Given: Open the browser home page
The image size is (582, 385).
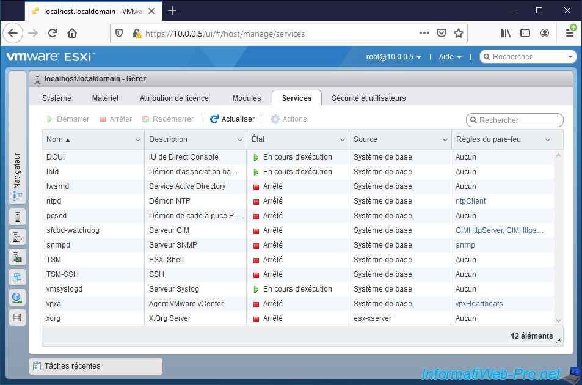Looking at the screenshot, I should coord(72,33).
